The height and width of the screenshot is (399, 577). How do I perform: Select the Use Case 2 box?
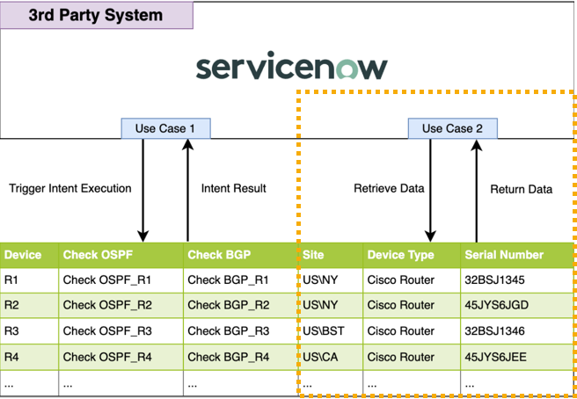tap(452, 129)
